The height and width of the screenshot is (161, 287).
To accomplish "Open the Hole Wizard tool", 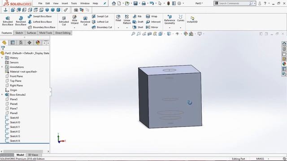I will [74, 20].
